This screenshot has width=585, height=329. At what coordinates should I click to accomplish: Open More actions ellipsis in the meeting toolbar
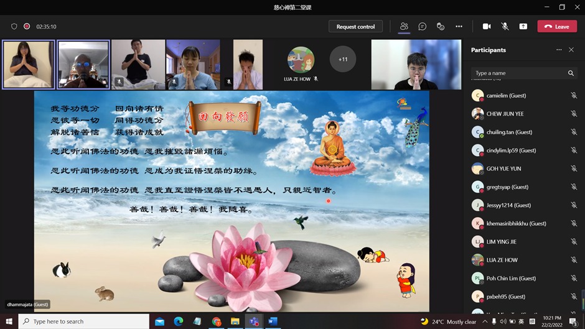pos(459,27)
